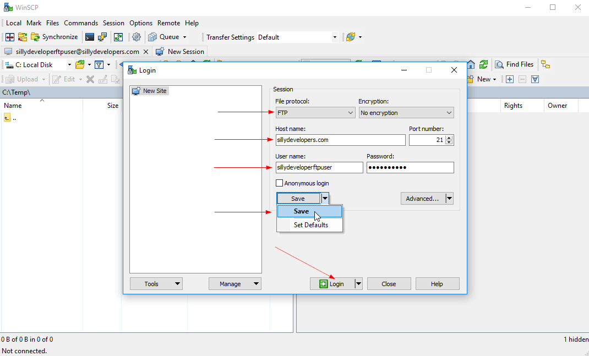Open the New Session tab

[181, 52]
